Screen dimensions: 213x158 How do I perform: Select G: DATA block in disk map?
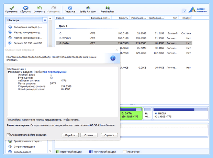131,114
